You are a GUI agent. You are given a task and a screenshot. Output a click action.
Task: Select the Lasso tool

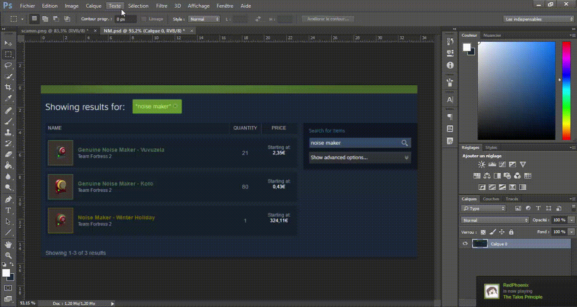[x=8, y=66]
